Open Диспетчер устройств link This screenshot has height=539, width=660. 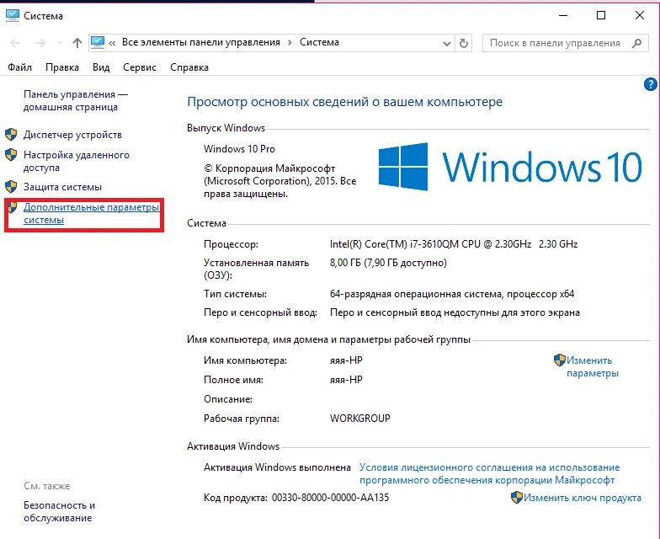point(72,135)
